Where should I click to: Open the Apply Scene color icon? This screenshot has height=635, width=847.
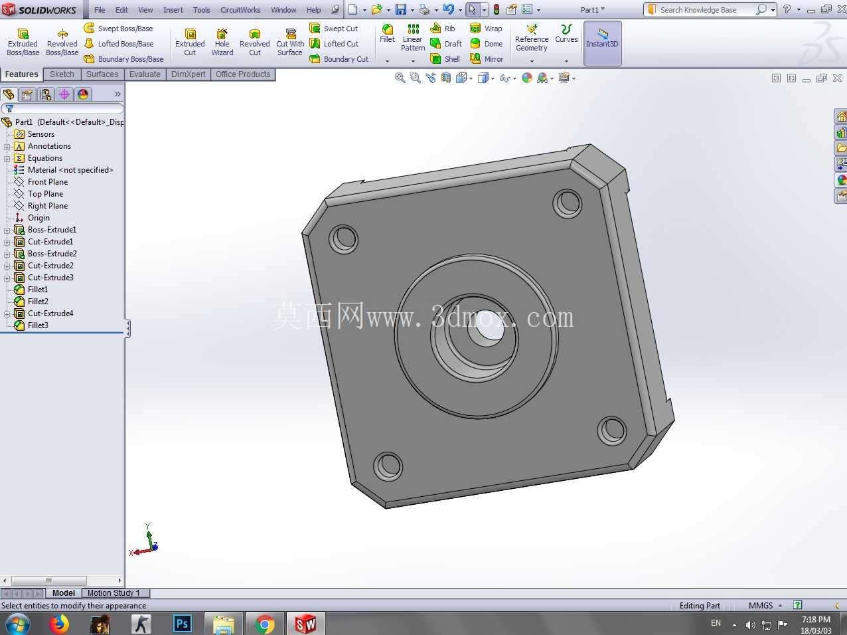coord(543,78)
